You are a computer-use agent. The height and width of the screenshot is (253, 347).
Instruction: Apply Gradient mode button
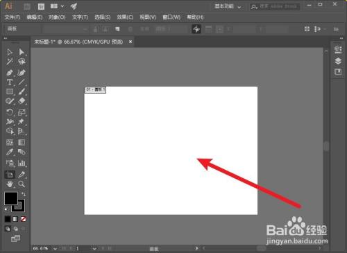coord(15,219)
